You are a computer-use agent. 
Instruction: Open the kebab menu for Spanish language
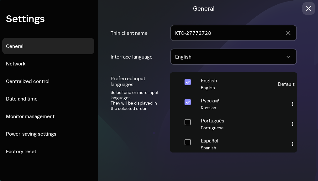(x=292, y=144)
